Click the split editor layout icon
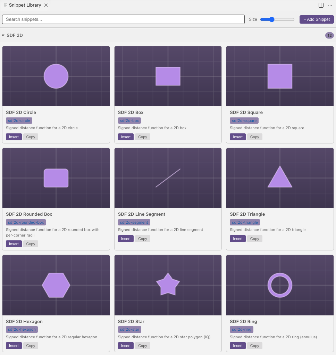Screen dimensions: 336x355 [x=321, y=5]
